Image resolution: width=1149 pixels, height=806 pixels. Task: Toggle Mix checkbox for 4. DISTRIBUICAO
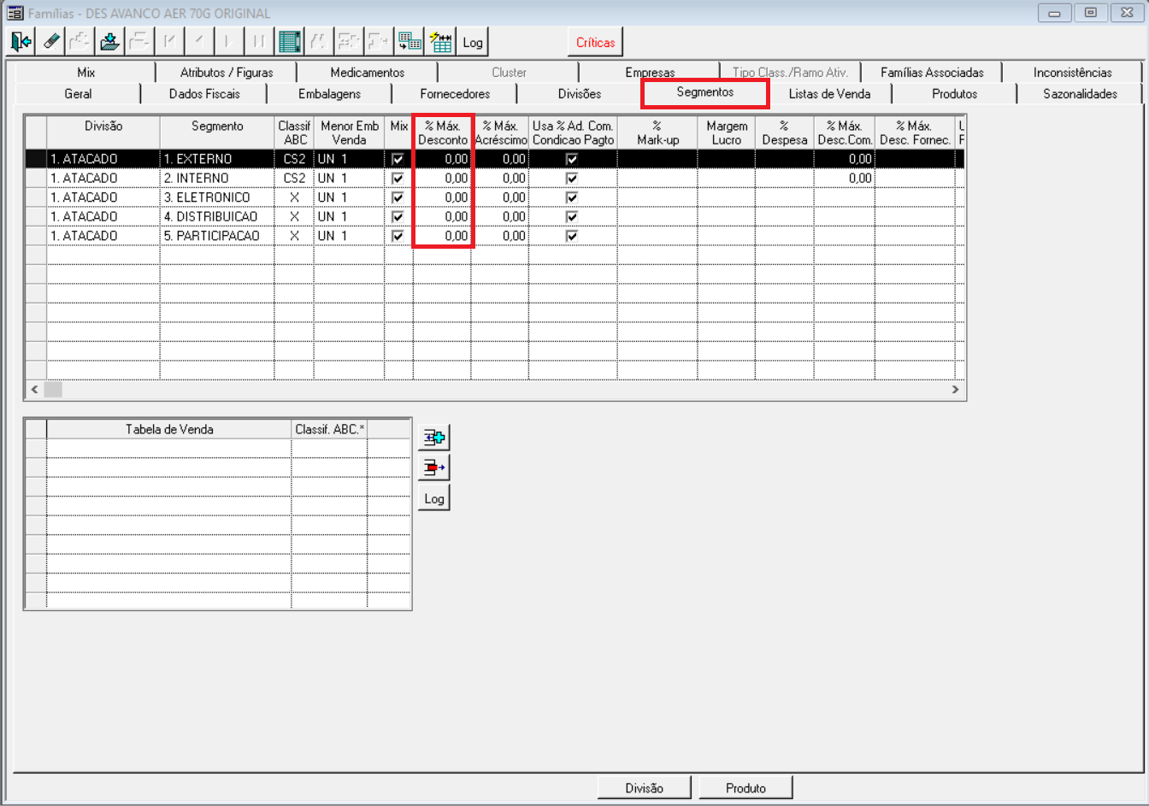pyautogui.click(x=398, y=216)
